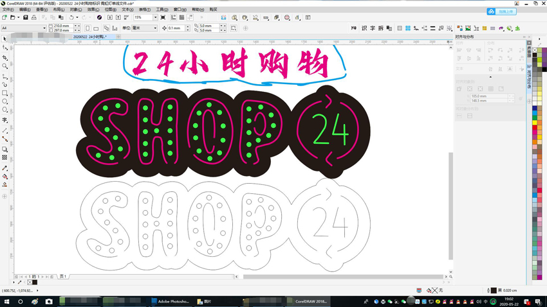Open the 文本 menu

tap(127, 10)
